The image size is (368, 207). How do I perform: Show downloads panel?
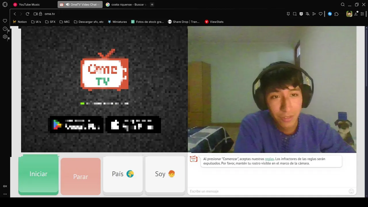pos(356,14)
